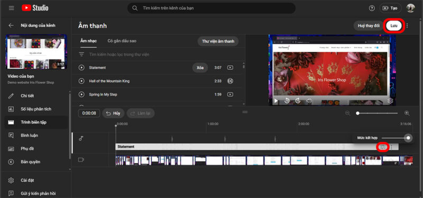Zoom out the timeline
The height and width of the screenshot is (198, 423).
tap(348, 113)
